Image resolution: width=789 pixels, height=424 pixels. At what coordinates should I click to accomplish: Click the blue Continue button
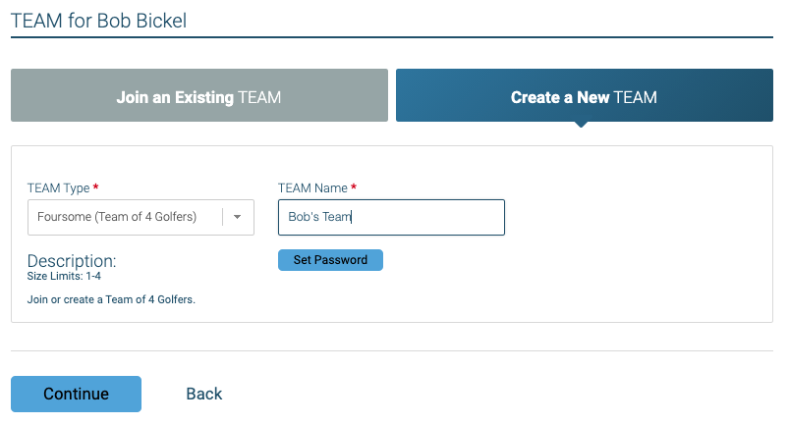[x=76, y=394]
